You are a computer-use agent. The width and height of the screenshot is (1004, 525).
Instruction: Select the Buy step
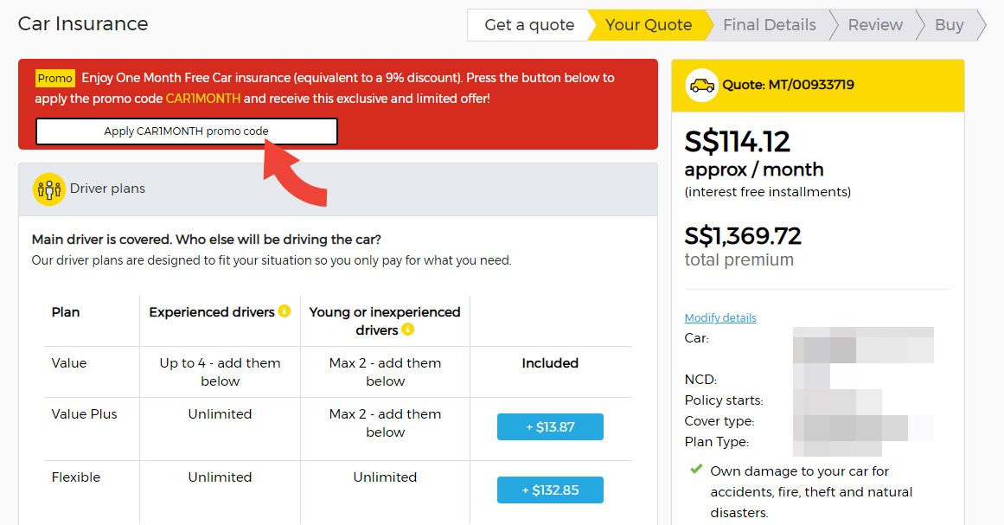click(949, 25)
